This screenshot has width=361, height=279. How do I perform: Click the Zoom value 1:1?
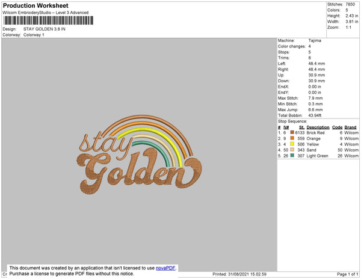tap(348, 28)
